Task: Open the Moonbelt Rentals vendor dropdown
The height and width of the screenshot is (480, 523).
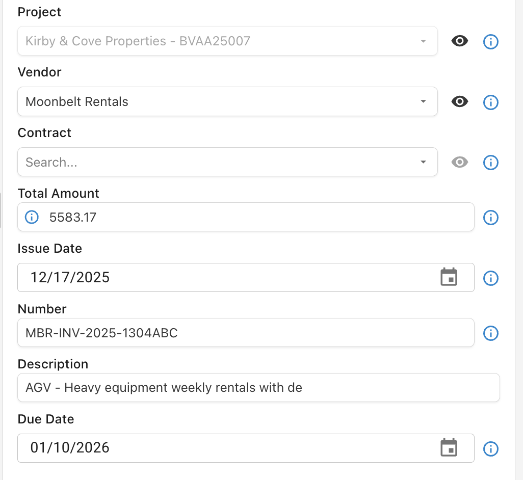Action: [x=423, y=101]
